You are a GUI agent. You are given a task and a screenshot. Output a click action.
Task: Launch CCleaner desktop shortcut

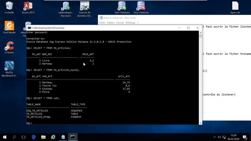9,47
